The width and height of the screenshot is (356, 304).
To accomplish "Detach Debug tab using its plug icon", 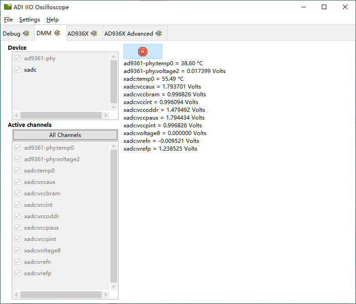I will click(26, 33).
